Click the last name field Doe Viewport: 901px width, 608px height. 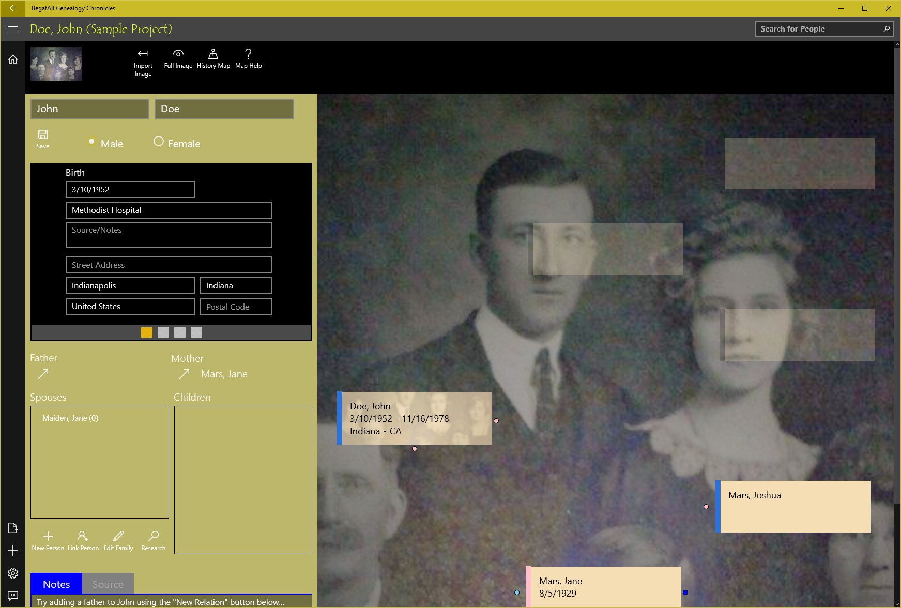pyautogui.click(x=224, y=109)
